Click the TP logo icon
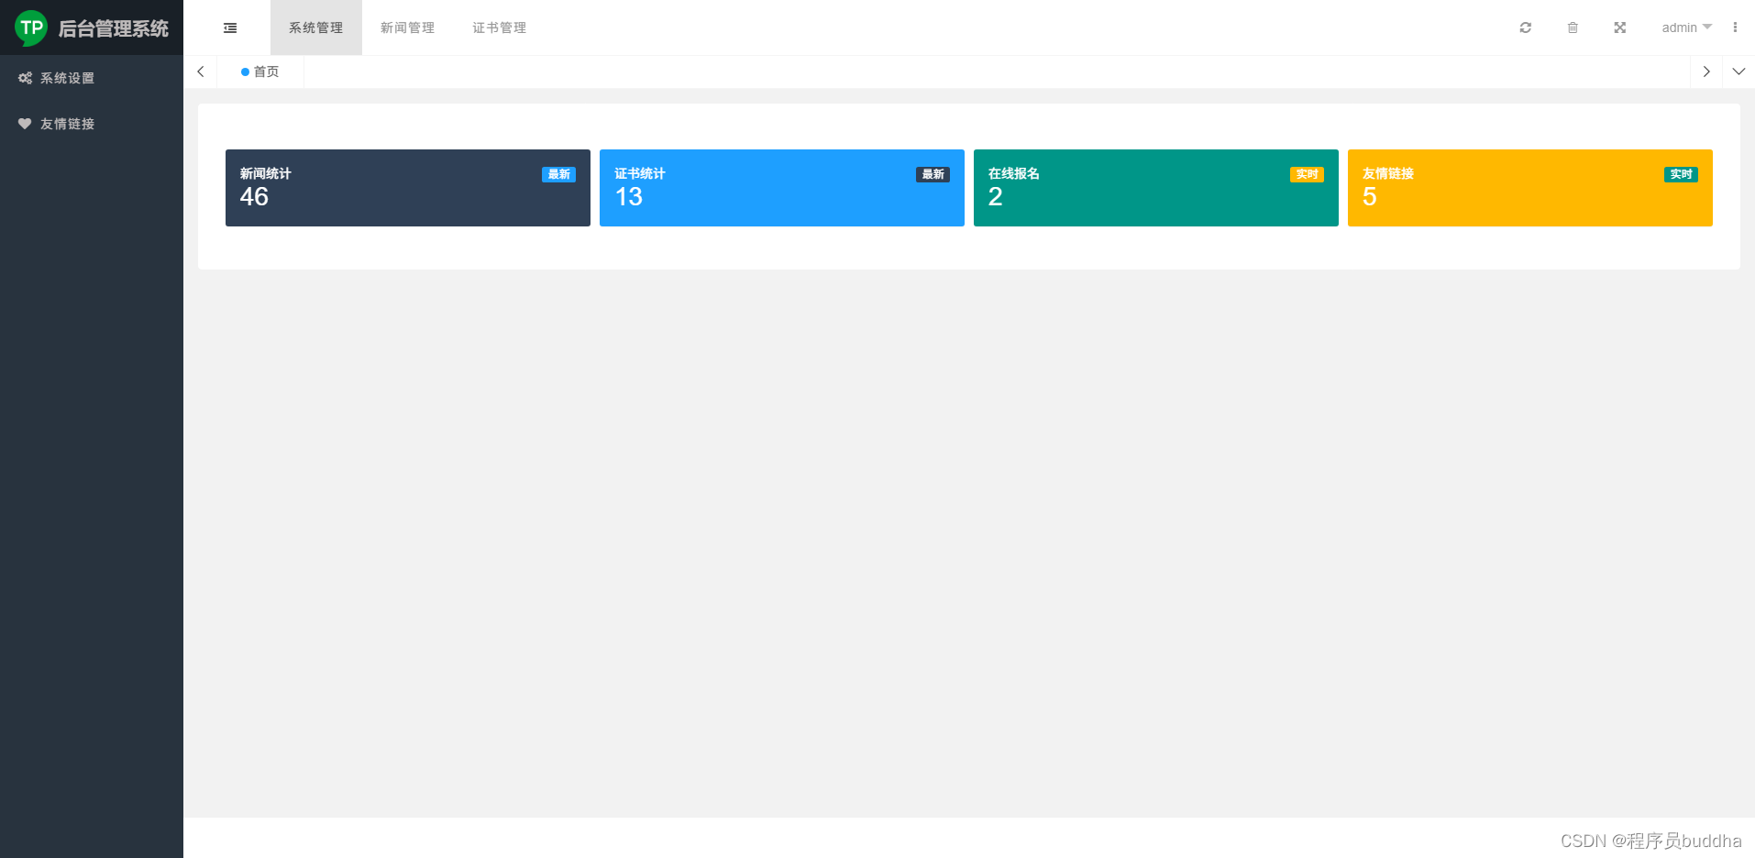 click(31, 28)
